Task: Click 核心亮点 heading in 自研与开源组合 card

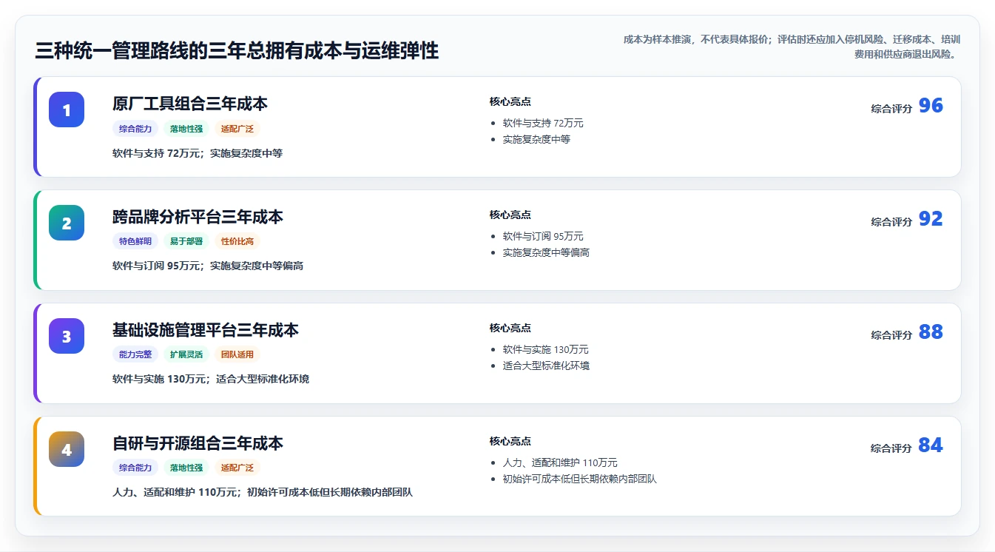Action: click(510, 441)
